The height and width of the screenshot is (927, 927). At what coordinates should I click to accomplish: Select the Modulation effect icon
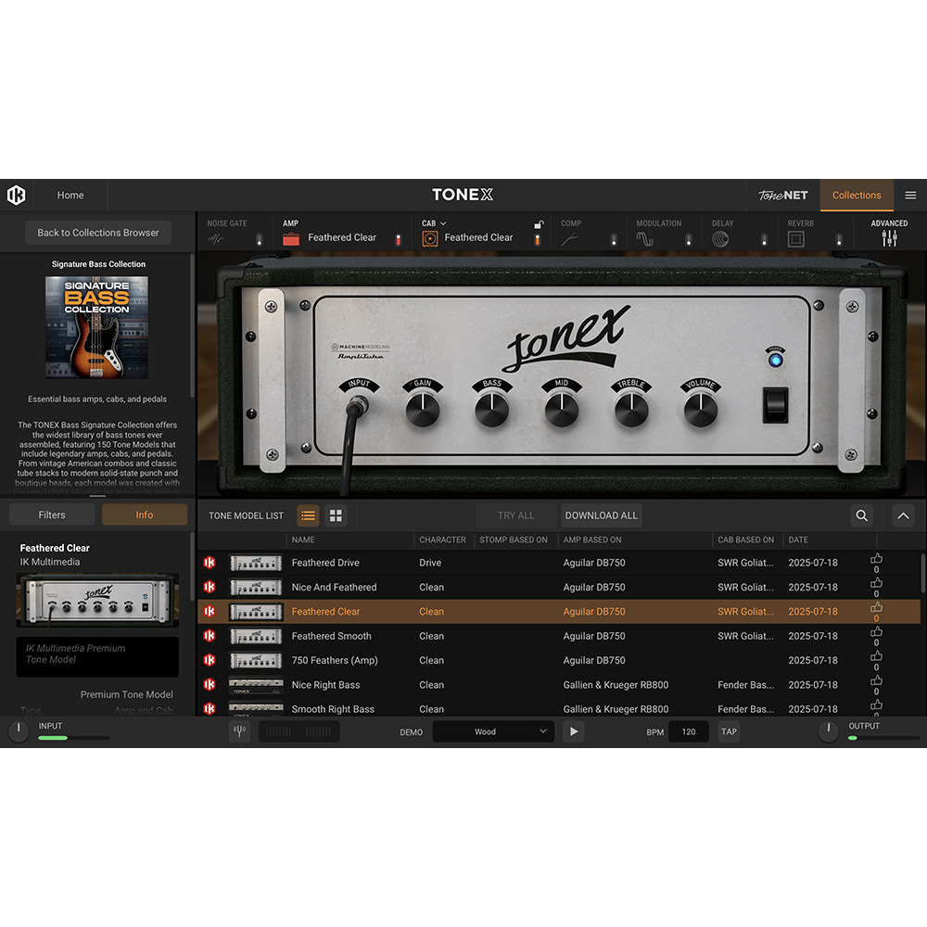coord(645,238)
